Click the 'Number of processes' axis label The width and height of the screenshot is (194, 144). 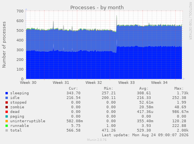click(x=4, y=45)
